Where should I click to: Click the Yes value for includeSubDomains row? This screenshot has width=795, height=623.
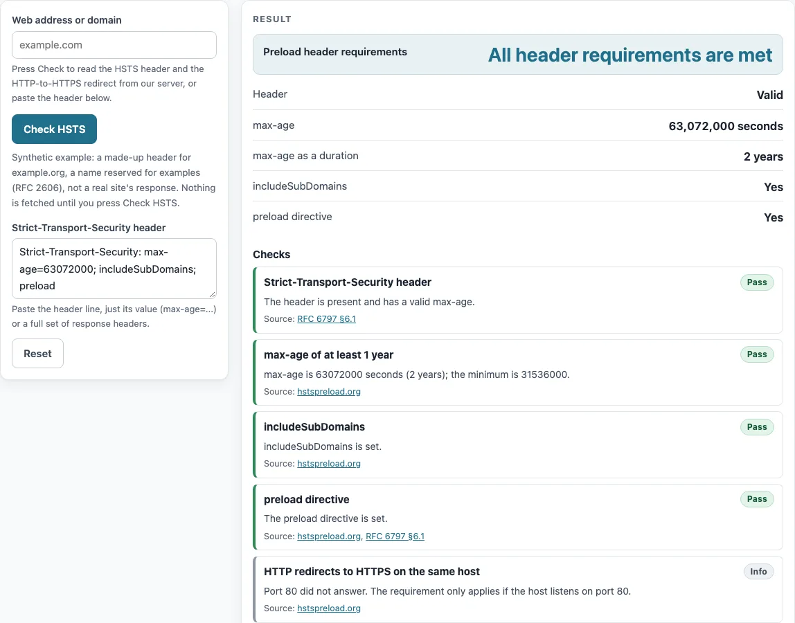(x=774, y=186)
